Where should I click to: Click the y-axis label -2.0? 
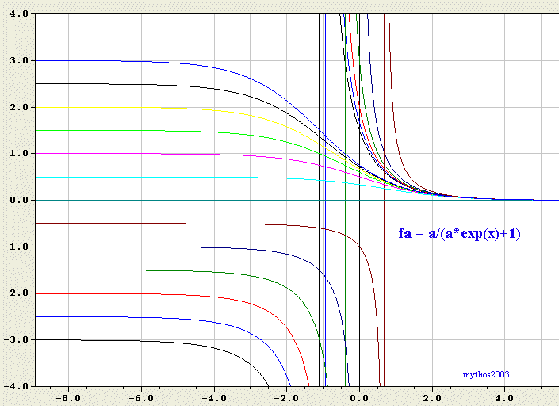(16, 293)
